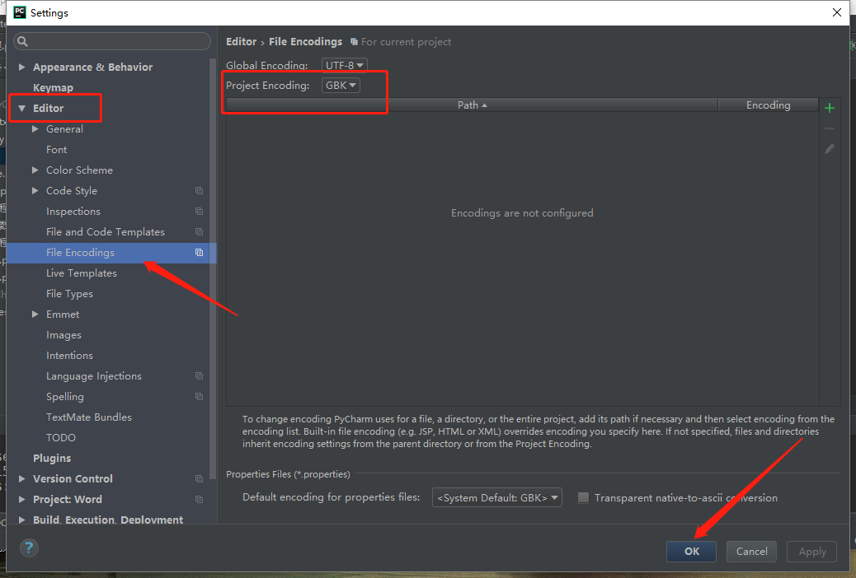Open Spelling settings page
This screenshot has height=578, width=856.
click(65, 396)
